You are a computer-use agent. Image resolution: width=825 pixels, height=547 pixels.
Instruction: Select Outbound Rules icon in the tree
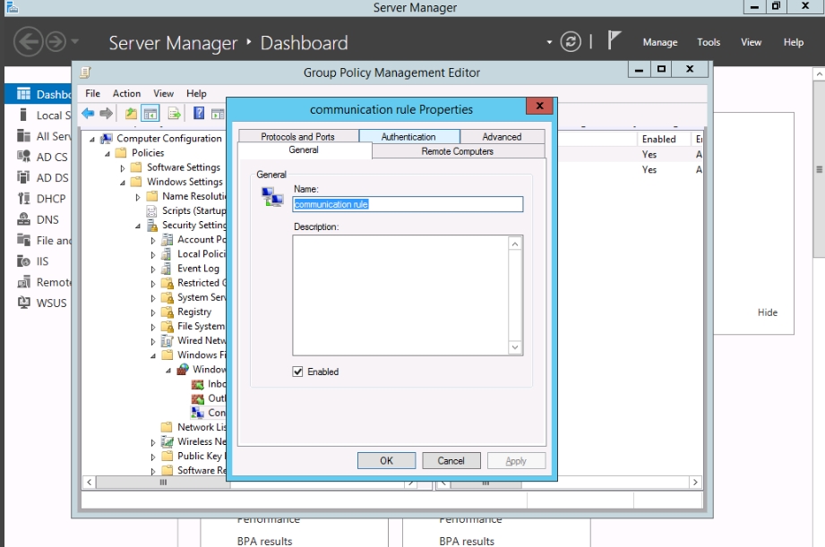click(198, 398)
